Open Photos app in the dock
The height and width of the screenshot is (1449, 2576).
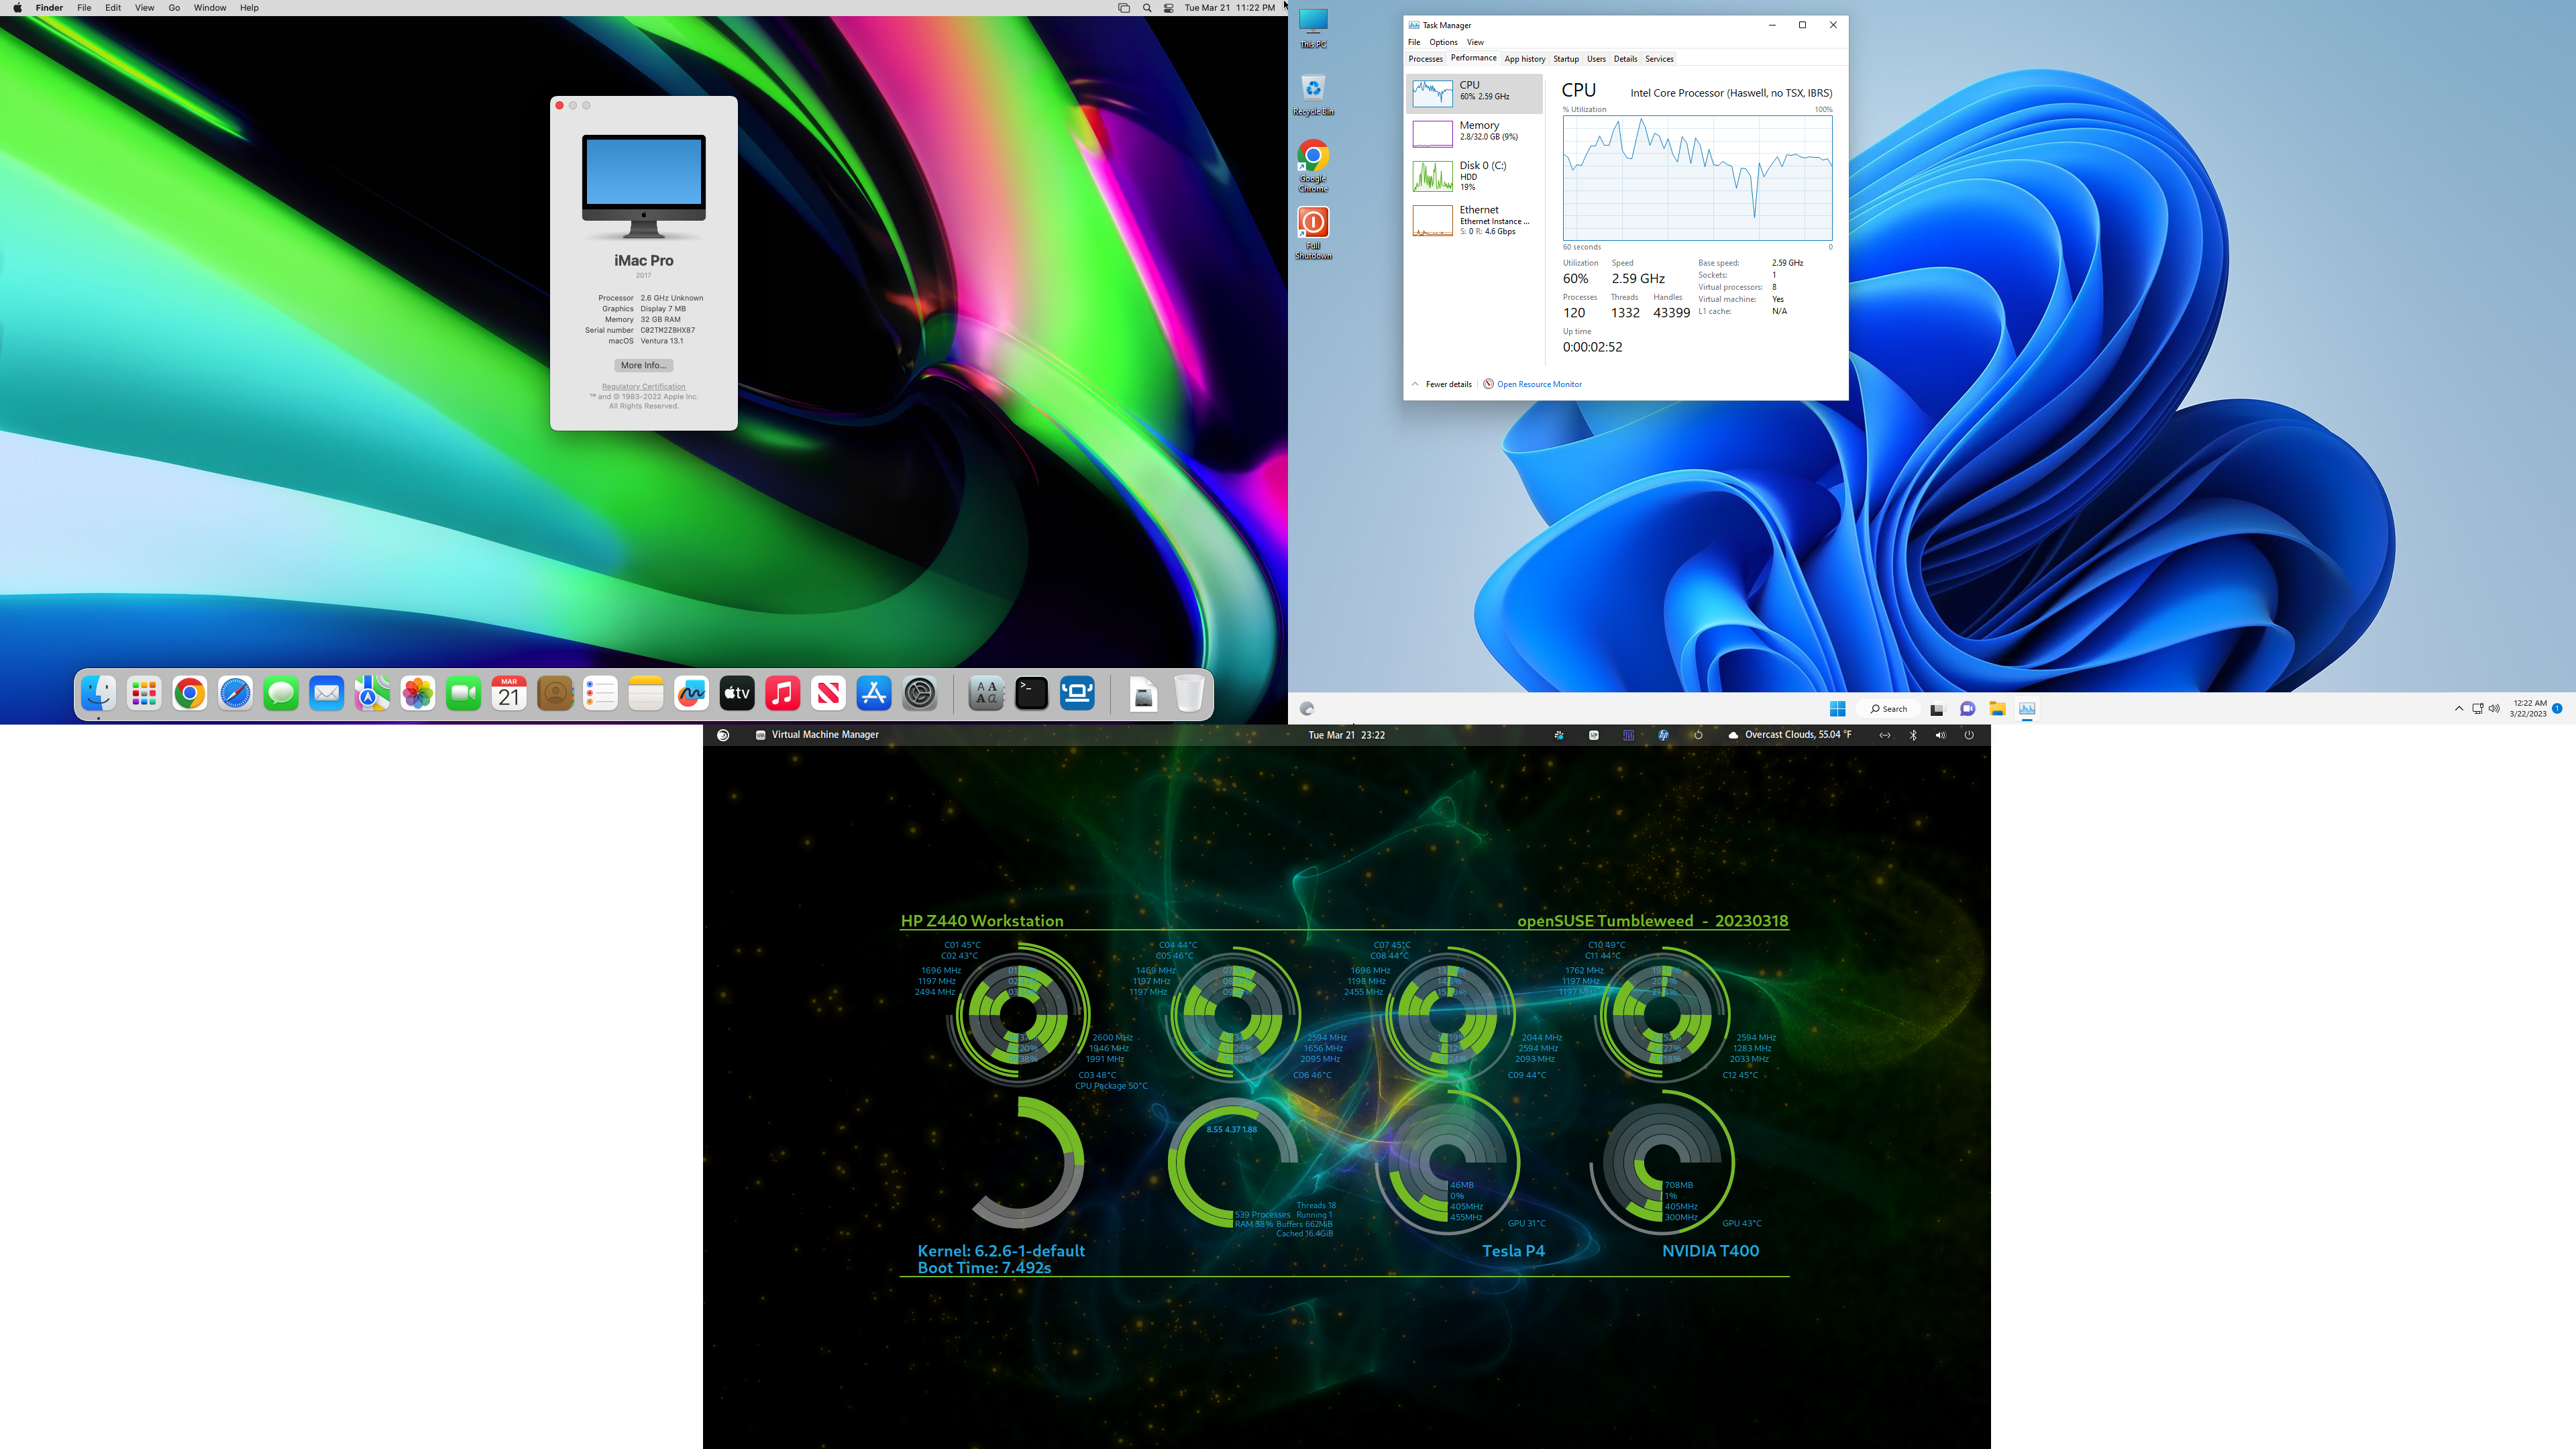(418, 693)
